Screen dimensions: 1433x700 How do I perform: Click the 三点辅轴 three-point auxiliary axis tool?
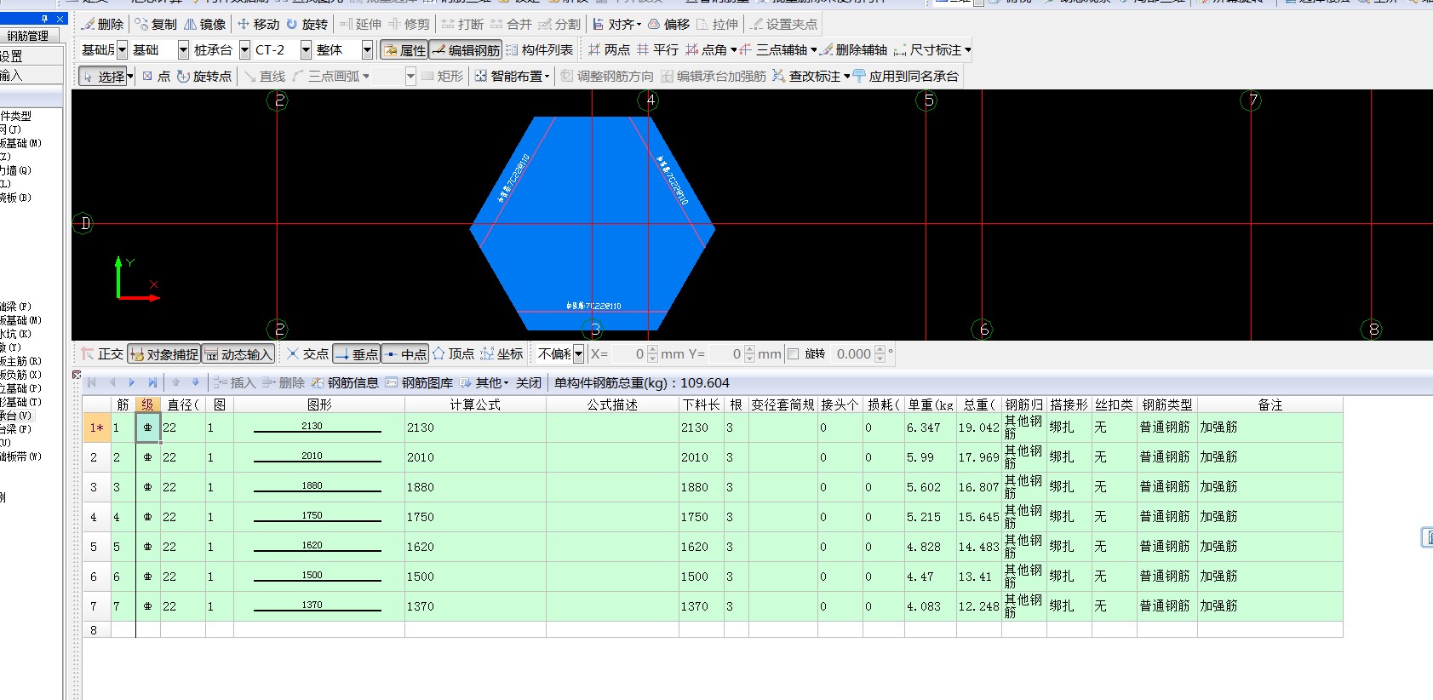(x=778, y=50)
